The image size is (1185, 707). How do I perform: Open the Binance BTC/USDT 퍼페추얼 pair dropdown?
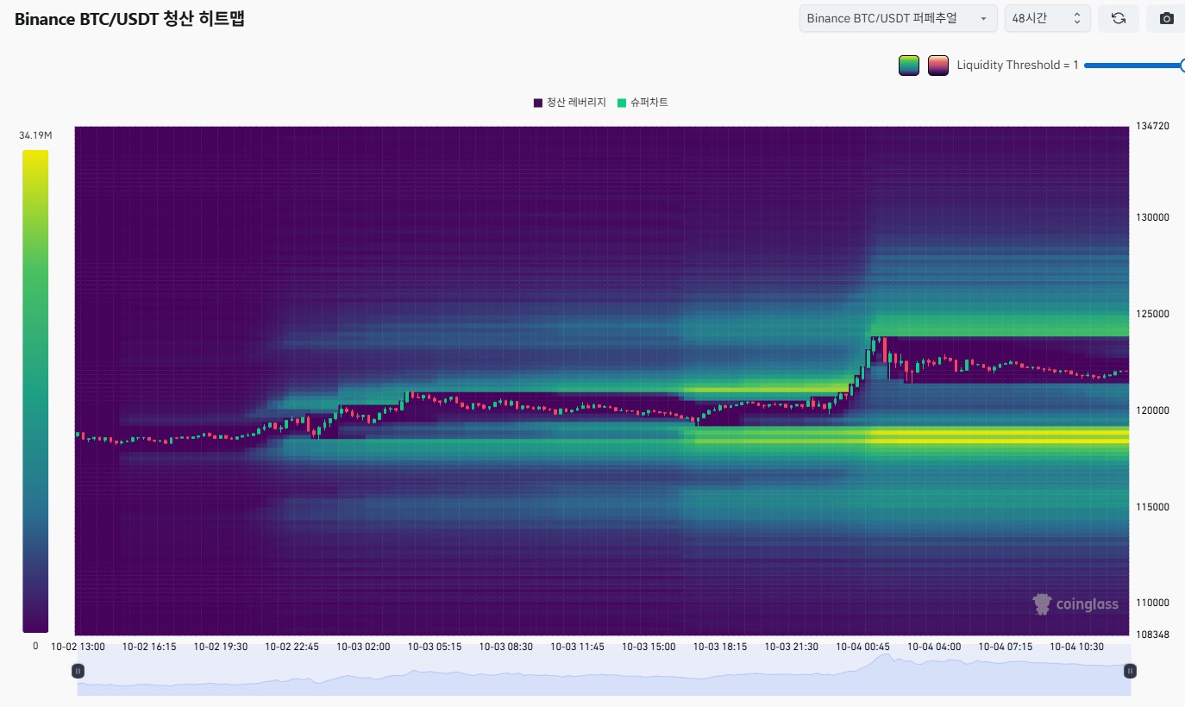898,18
